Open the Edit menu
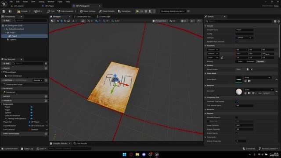This screenshot has height=158, width=281. (18, 2)
